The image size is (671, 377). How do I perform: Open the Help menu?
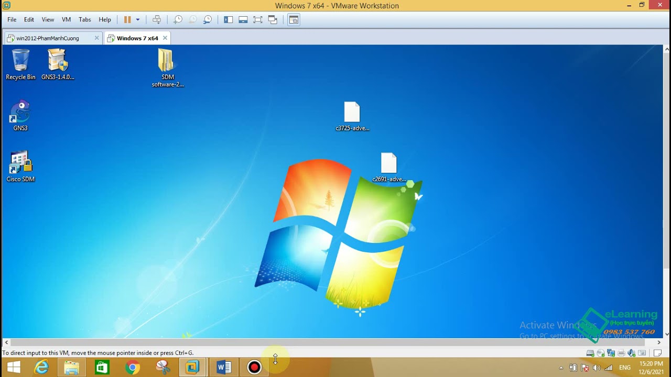105,19
